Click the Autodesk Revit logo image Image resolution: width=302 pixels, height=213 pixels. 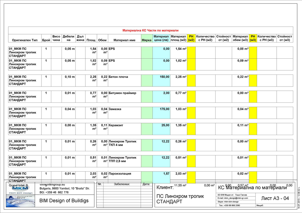[x=21, y=201]
